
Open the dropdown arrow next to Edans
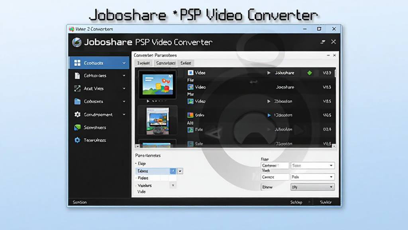tap(180, 171)
